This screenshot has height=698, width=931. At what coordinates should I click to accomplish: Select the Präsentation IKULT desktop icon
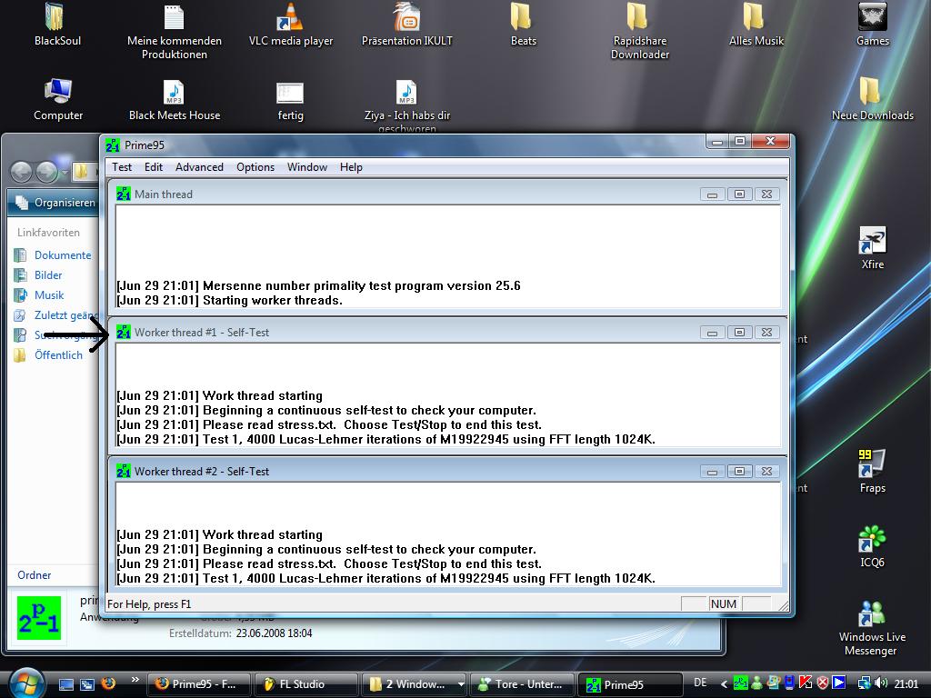406,25
